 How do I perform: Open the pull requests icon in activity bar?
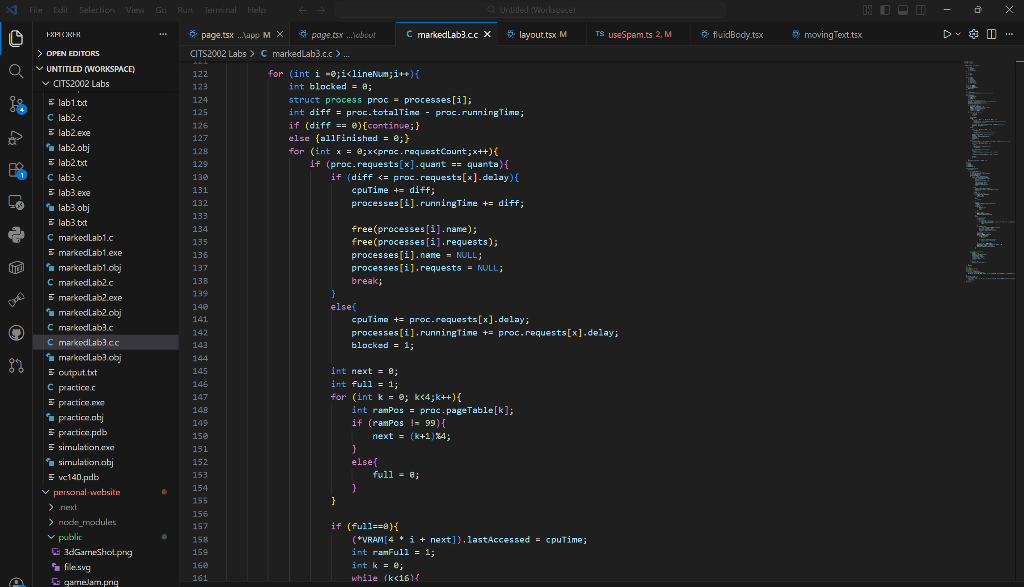pos(16,365)
